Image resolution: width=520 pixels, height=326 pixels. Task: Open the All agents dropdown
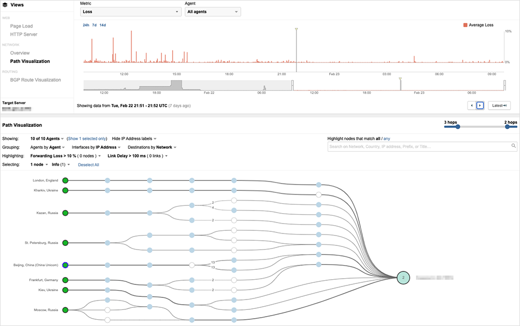213,11
